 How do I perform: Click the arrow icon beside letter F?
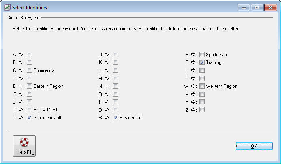point(21,94)
